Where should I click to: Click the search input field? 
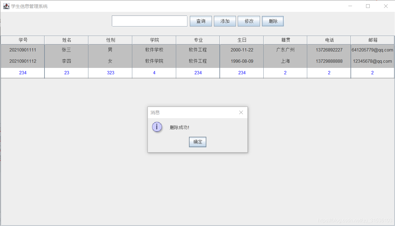149,21
